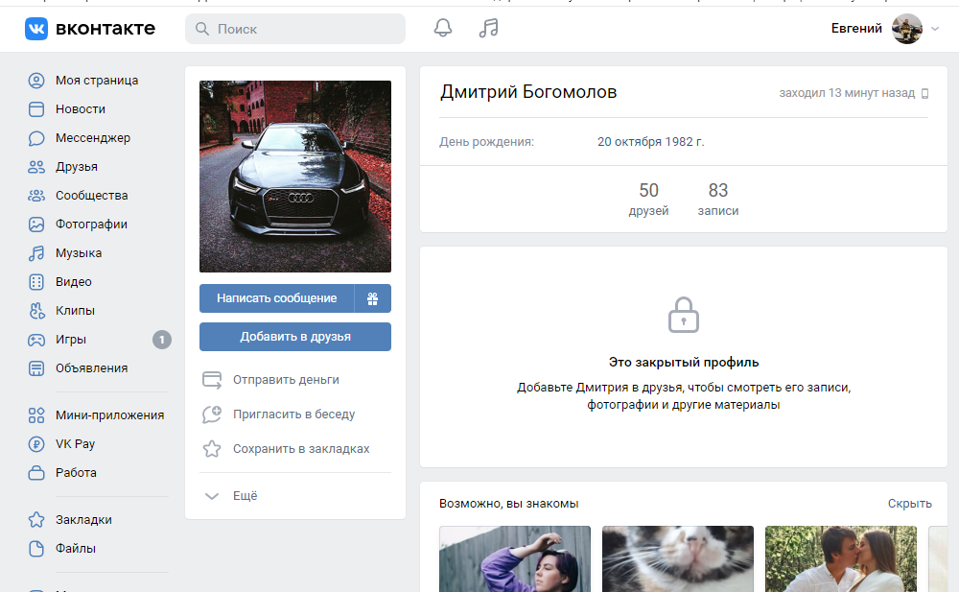Click Пригласить в беседу link
This screenshot has width=959, height=592.
(293, 414)
